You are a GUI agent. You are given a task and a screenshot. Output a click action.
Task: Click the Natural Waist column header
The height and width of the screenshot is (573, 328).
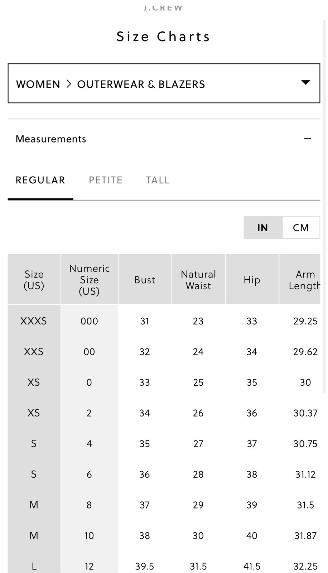point(198,280)
